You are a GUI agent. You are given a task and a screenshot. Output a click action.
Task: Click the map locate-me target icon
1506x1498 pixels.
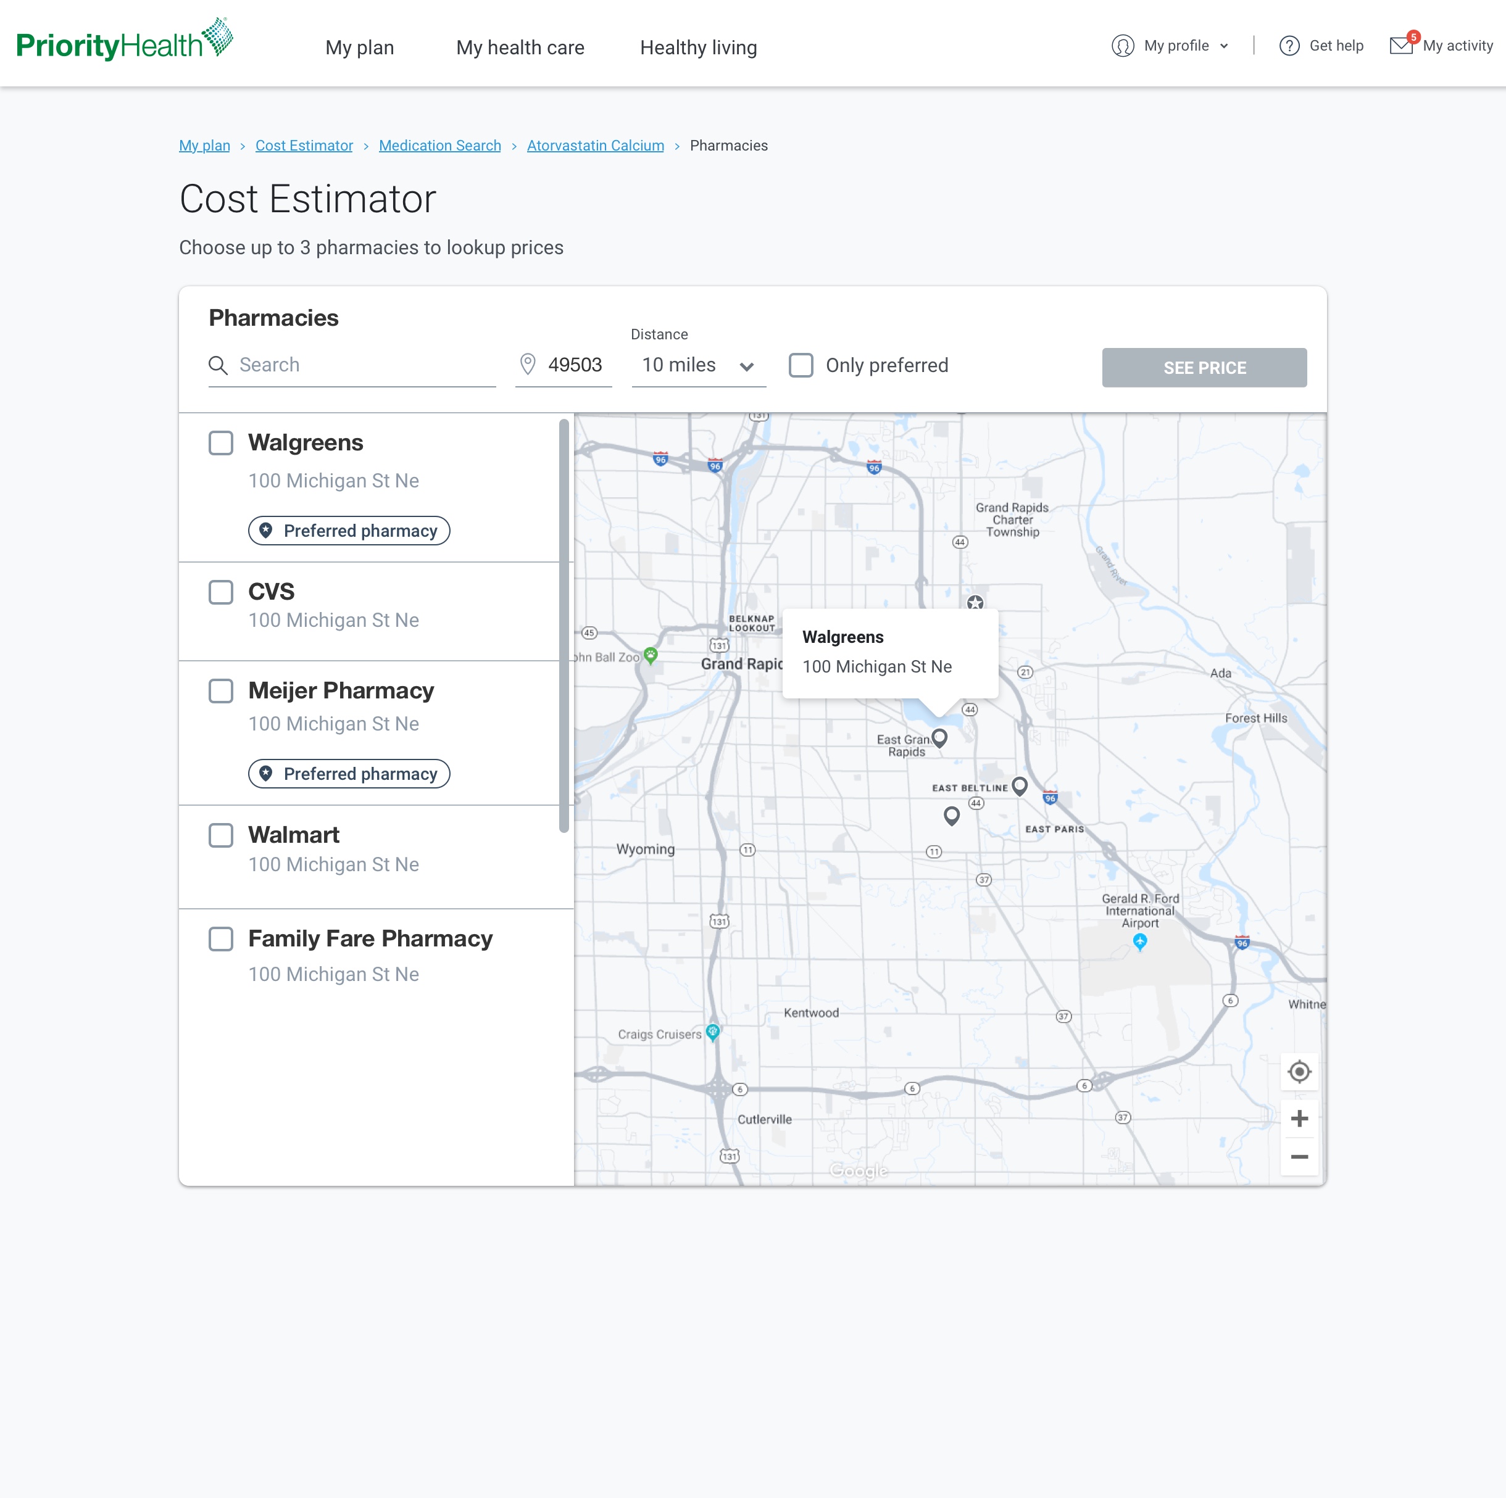pos(1299,1072)
